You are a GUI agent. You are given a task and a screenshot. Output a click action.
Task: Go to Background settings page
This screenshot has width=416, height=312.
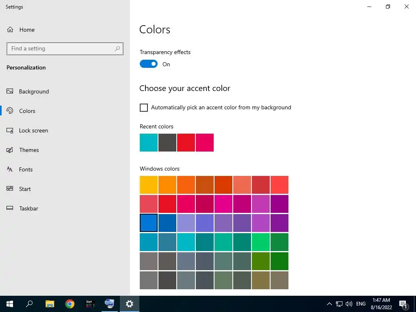(x=34, y=91)
